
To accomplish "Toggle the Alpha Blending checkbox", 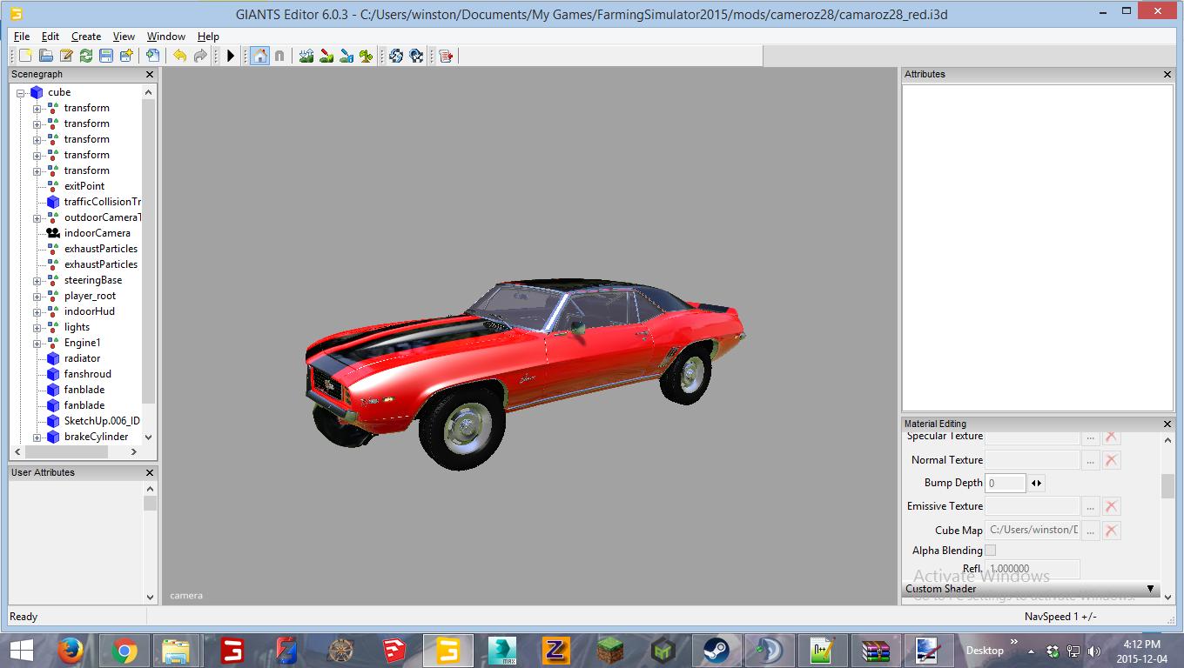I will [990, 551].
